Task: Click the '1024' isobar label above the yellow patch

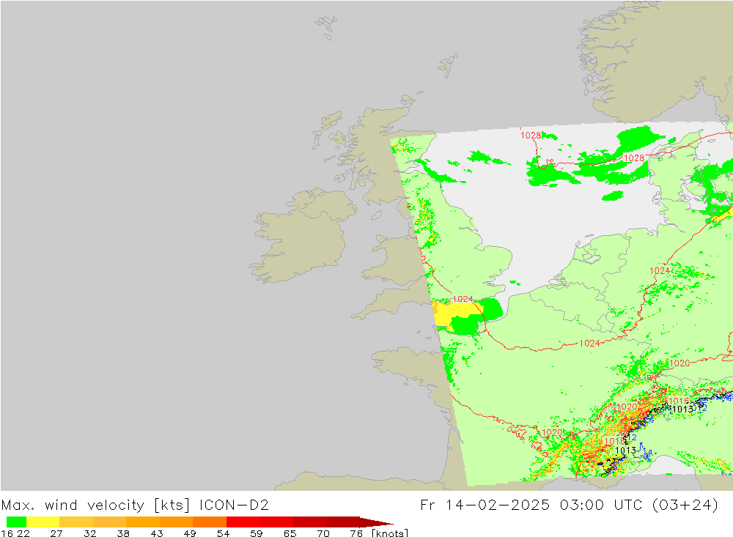Action: coord(463,299)
